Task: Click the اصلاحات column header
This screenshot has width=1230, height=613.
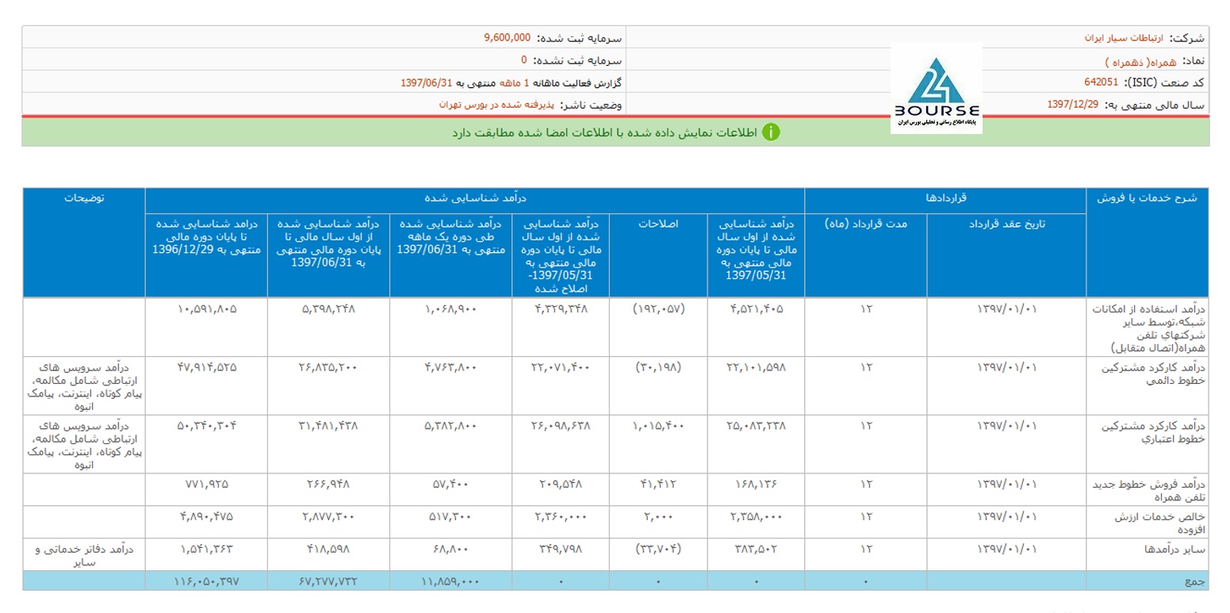Action: click(x=658, y=224)
